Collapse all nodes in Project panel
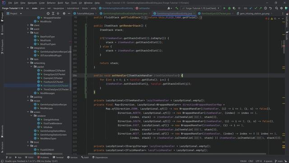Image resolution: width=289 pixels, height=163 pixels. [x=58, y=14]
